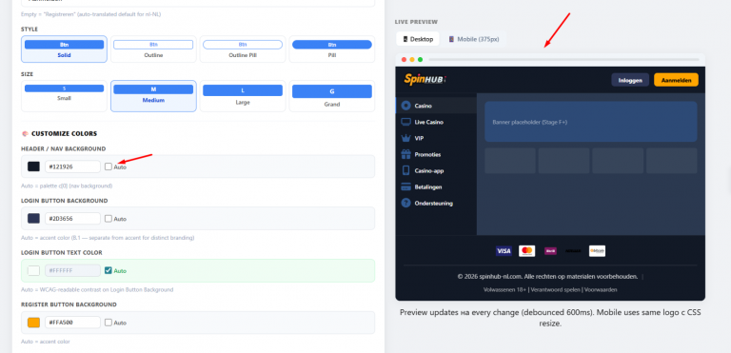Click the Betalingen card icon
The height and width of the screenshot is (353, 731).
coord(405,186)
